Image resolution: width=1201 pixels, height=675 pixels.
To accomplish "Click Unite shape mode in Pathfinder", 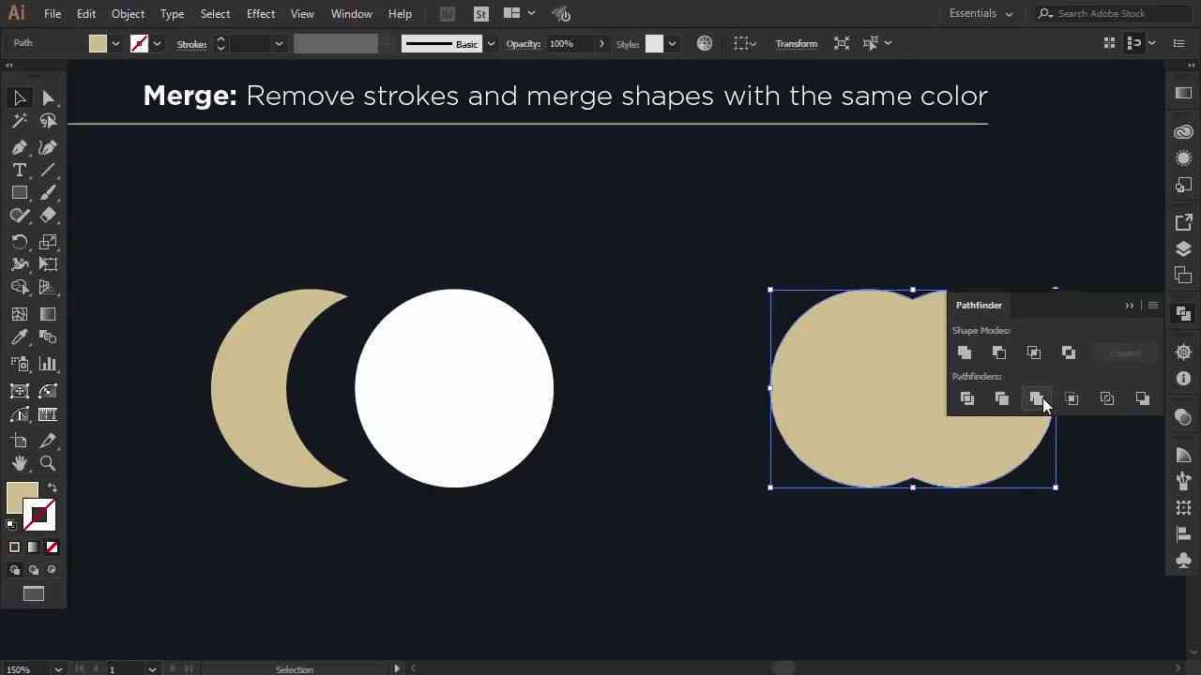I will [965, 352].
